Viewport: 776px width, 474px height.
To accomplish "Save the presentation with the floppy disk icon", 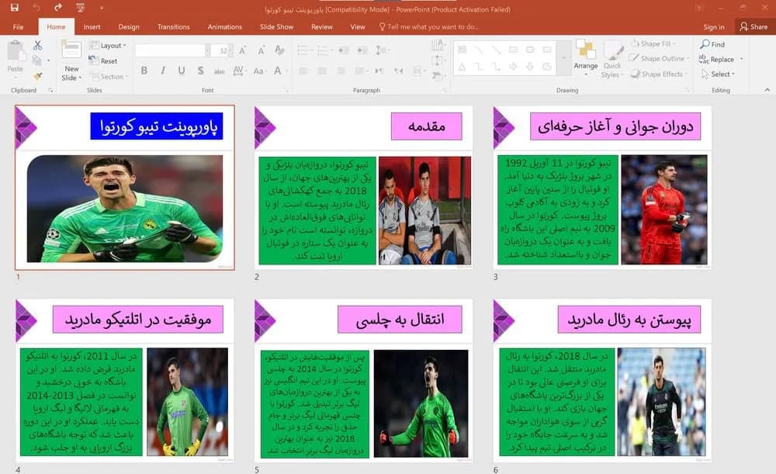I will coord(14,8).
